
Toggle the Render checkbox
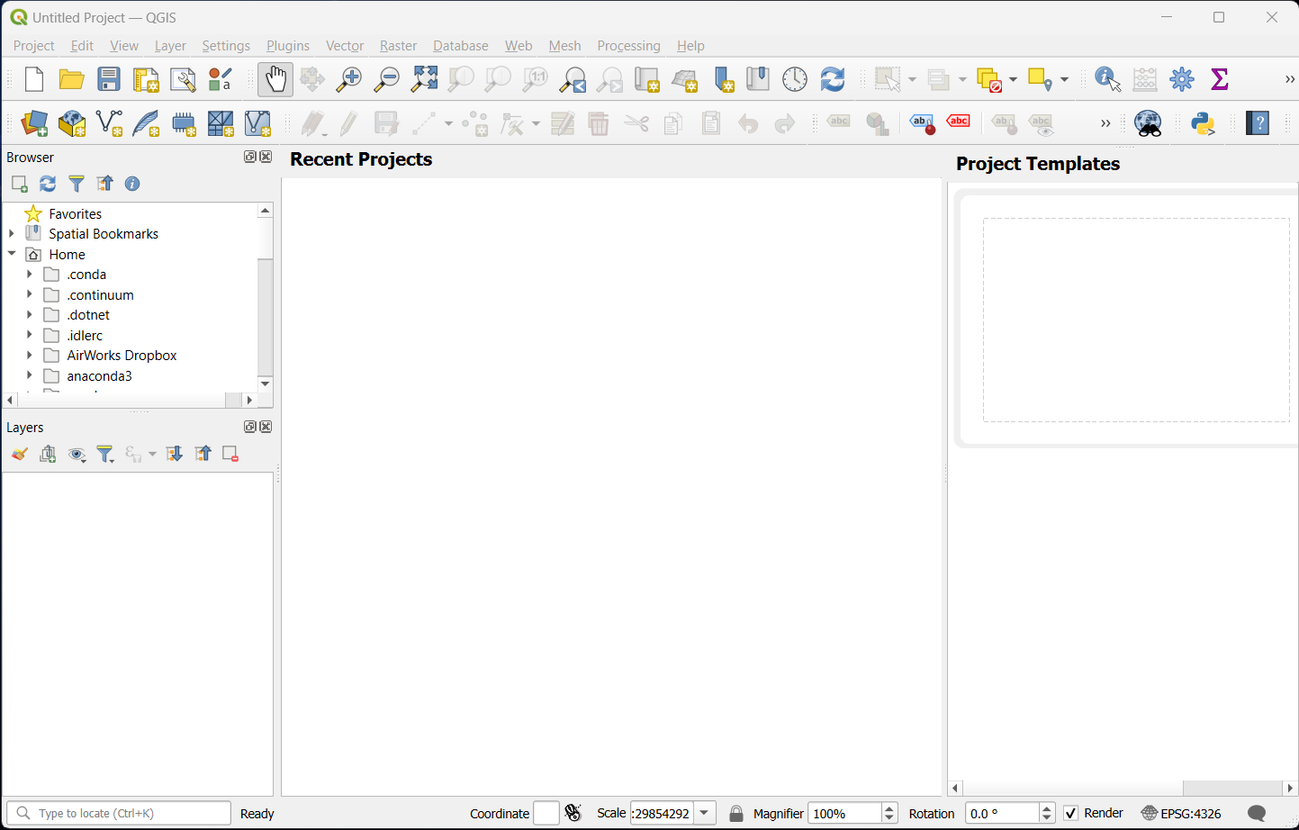(x=1071, y=814)
